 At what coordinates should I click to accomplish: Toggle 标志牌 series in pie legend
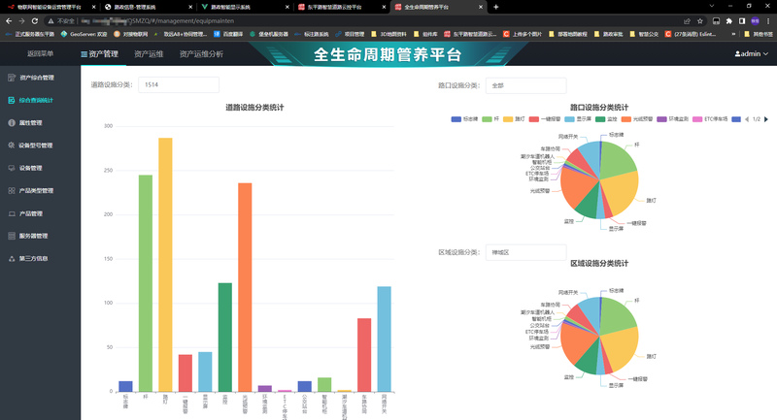(464, 119)
